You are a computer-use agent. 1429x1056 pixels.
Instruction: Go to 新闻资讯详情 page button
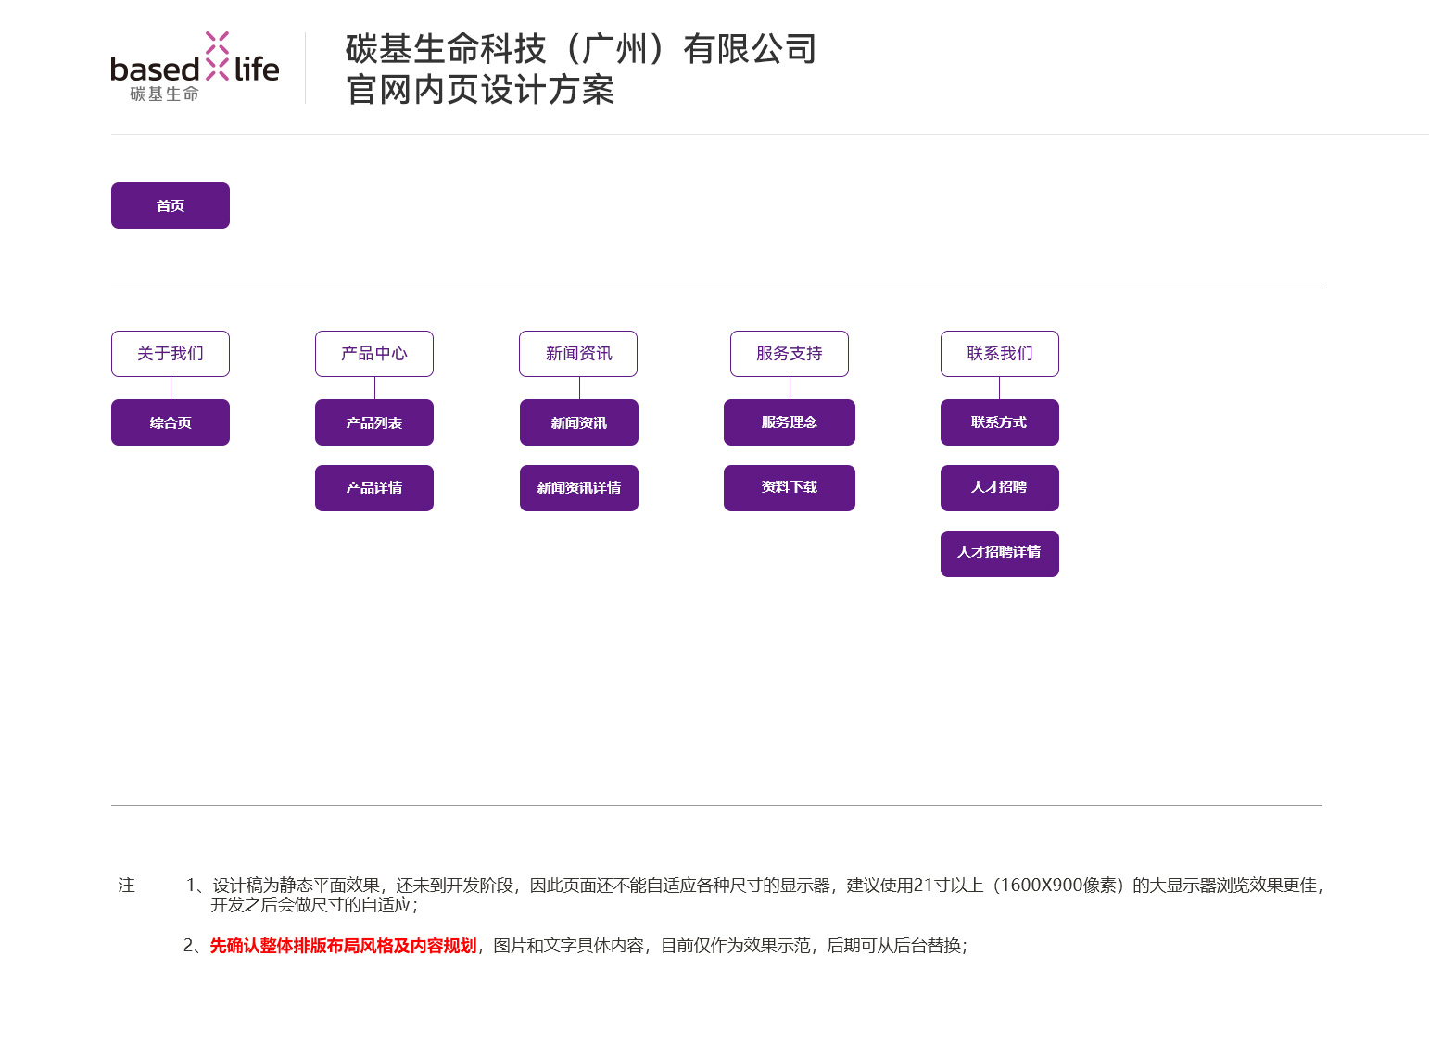(579, 488)
